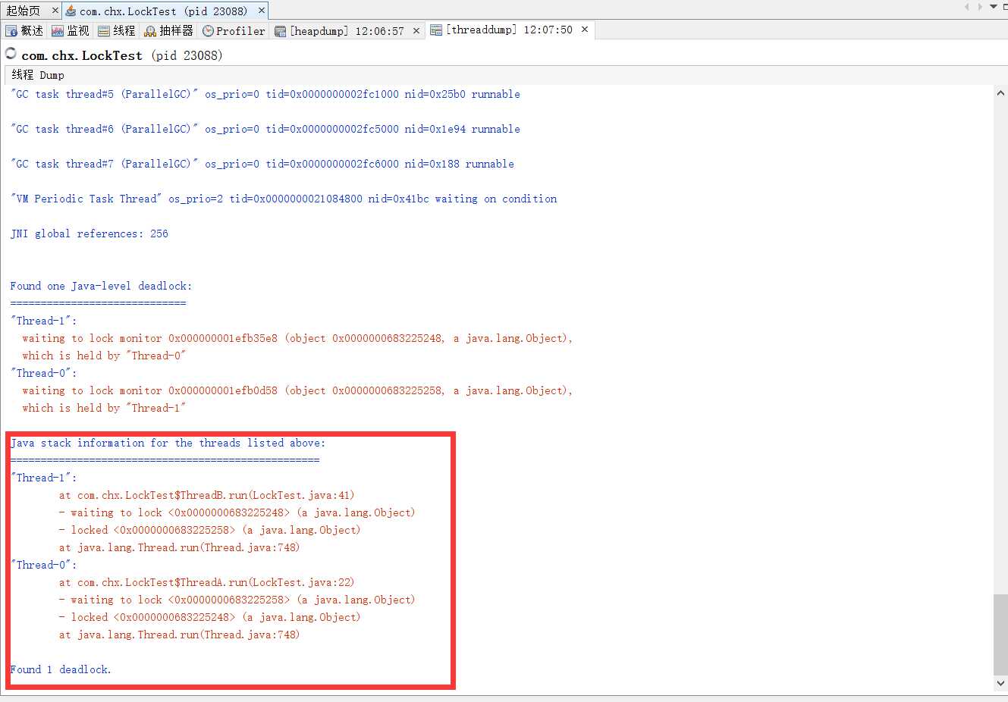Click 'locked <0x0000000683225258>' line

point(209,530)
